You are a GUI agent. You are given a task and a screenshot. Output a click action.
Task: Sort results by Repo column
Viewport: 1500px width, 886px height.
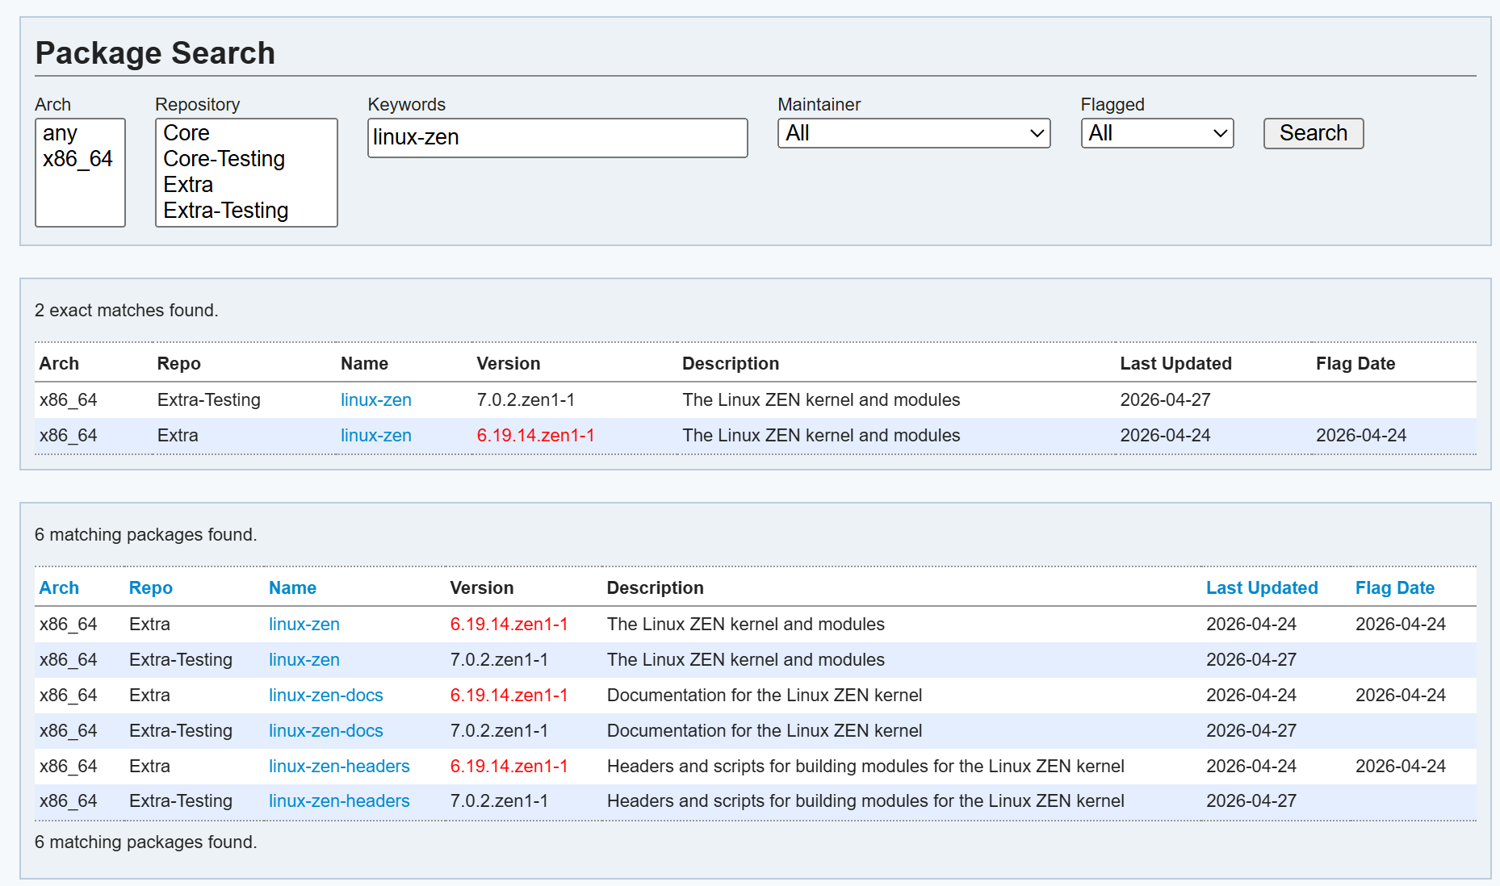coord(150,587)
